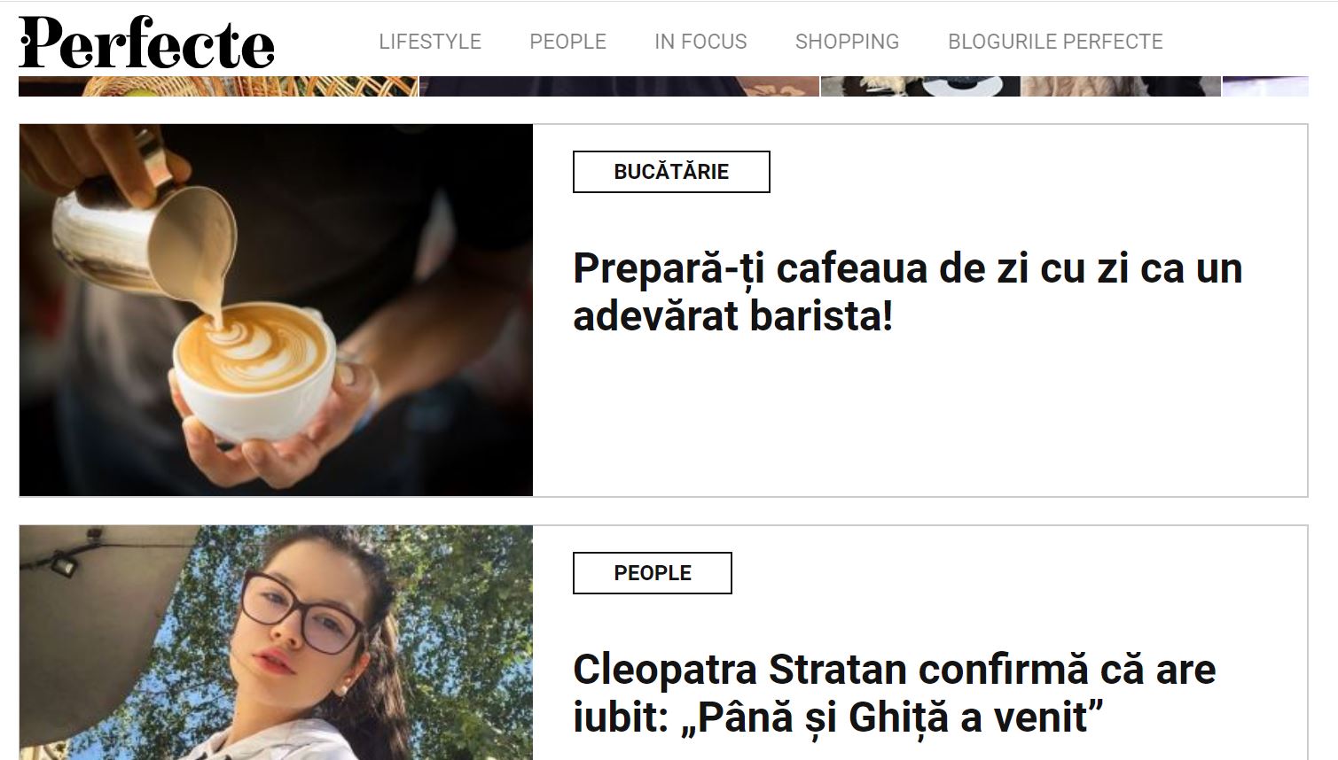Open the small purple image strip at far right
The width and height of the screenshot is (1338, 760).
coord(1265,86)
